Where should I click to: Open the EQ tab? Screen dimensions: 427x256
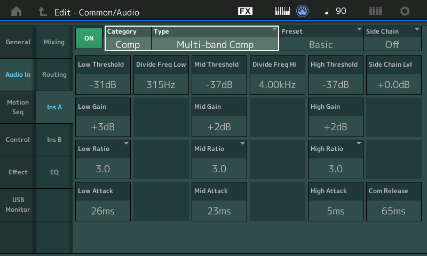tap(54, 172)
